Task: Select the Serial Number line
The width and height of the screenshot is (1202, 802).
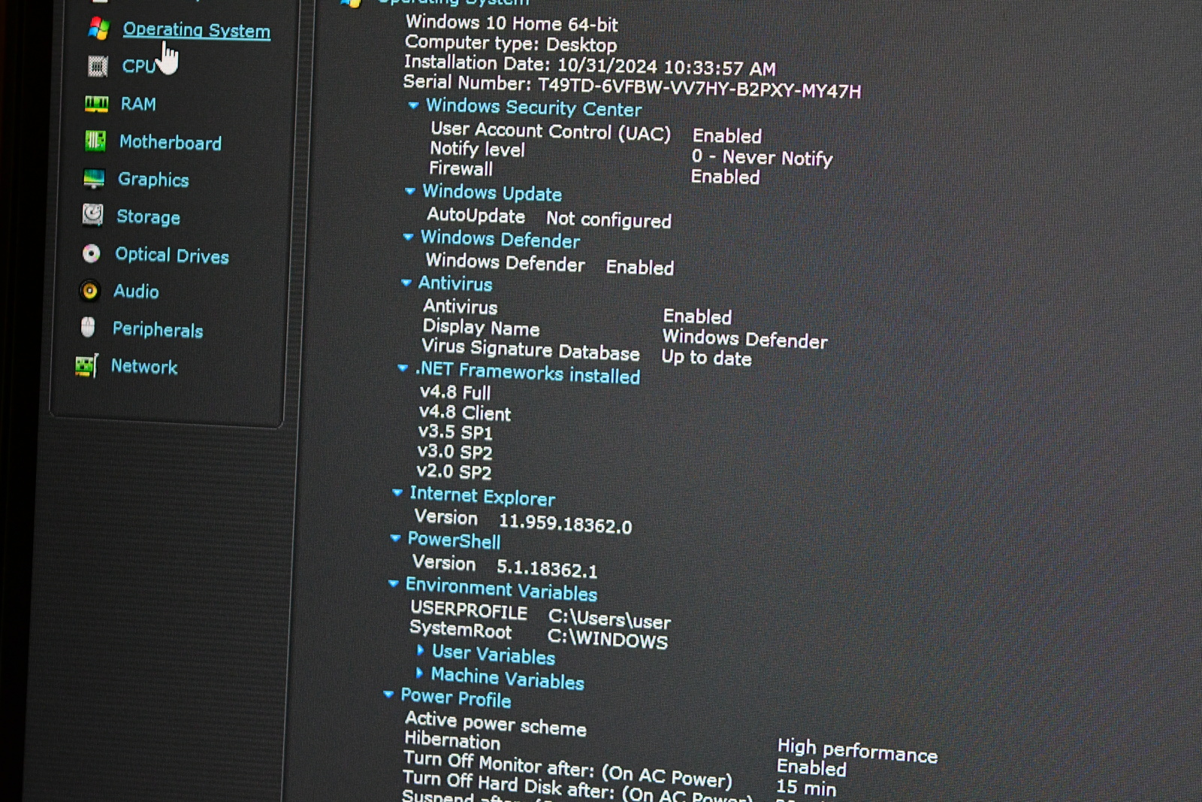Action: (632, 86)
